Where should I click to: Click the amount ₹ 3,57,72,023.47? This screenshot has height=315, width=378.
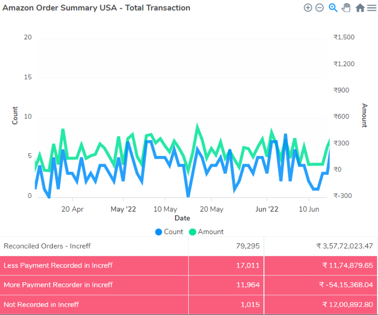345,246
